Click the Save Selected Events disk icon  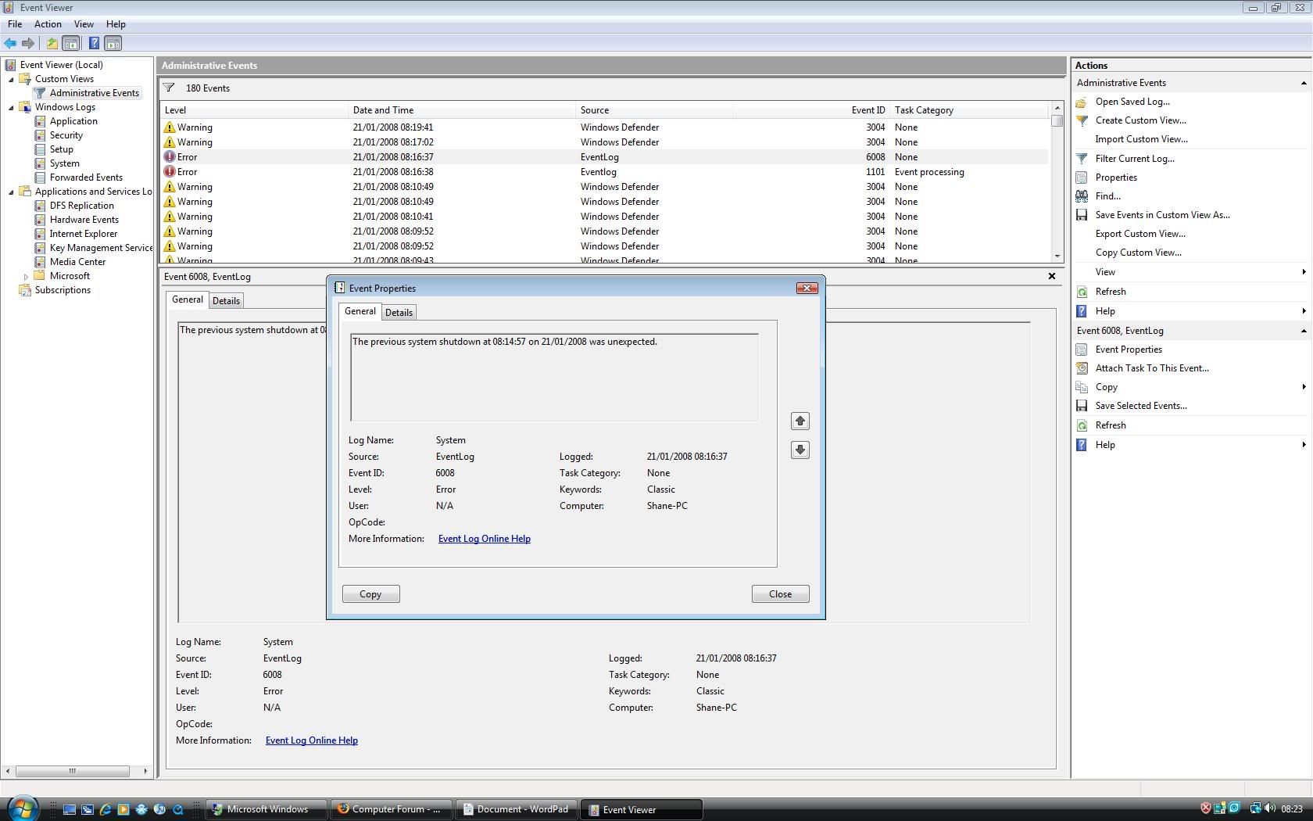1082,406
